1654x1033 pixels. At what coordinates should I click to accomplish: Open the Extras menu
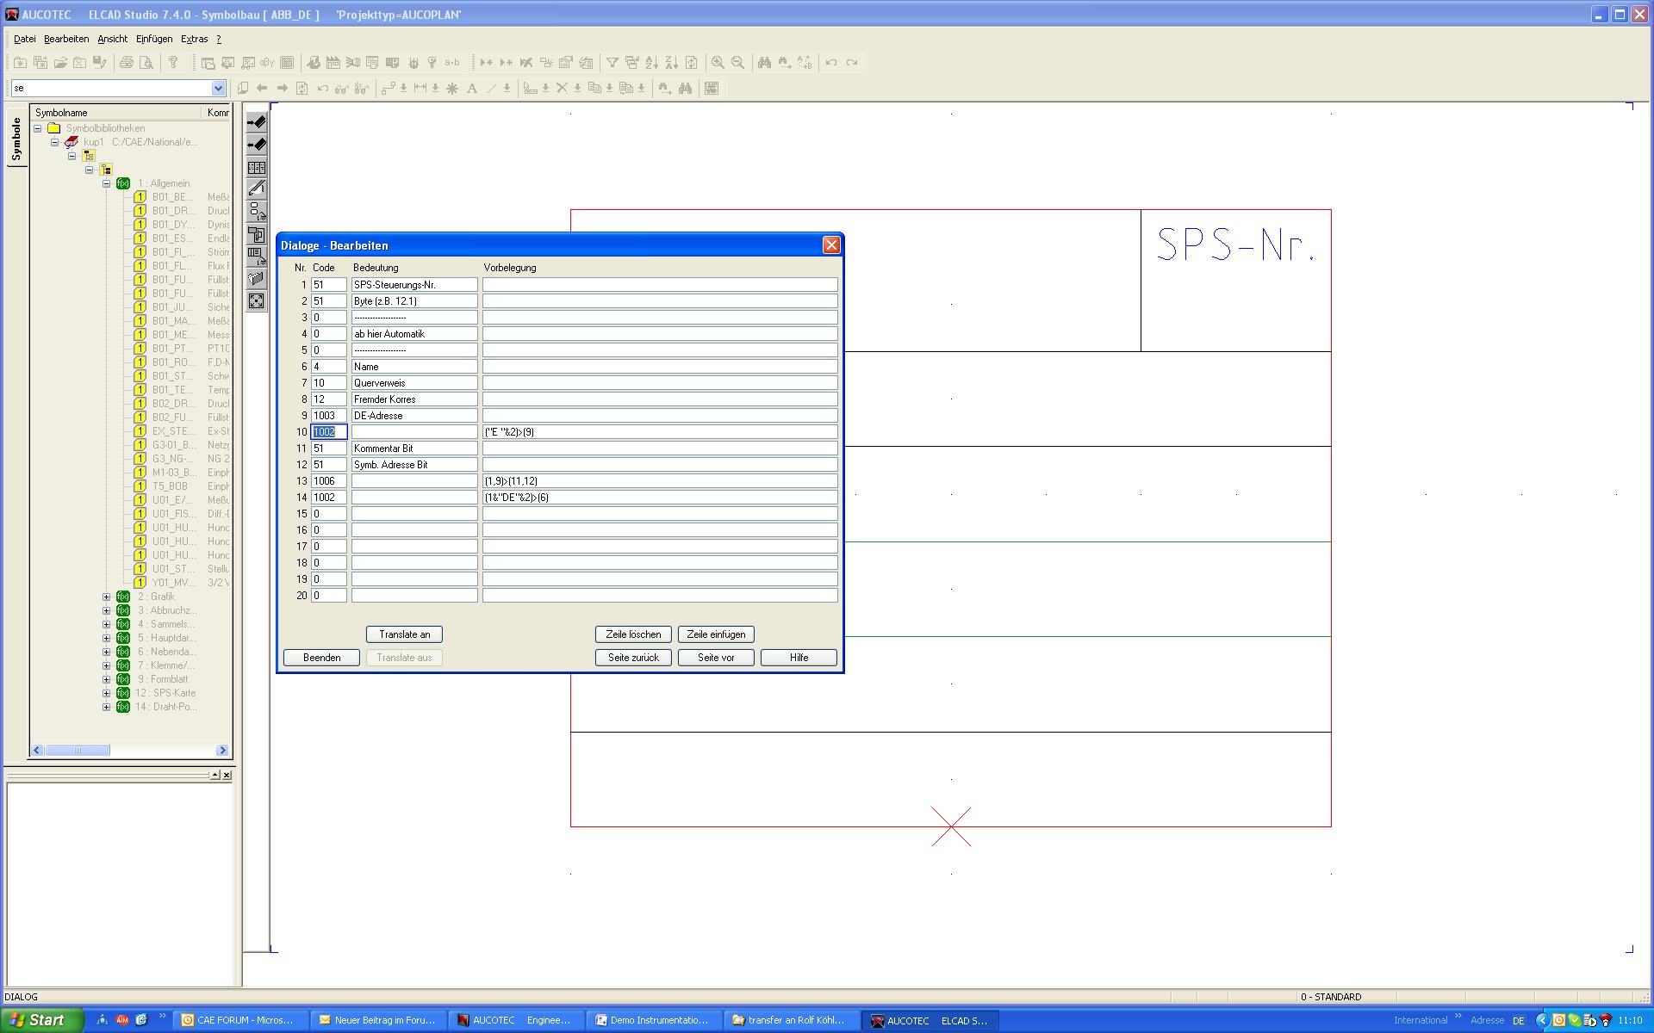[x=194, y=39]
